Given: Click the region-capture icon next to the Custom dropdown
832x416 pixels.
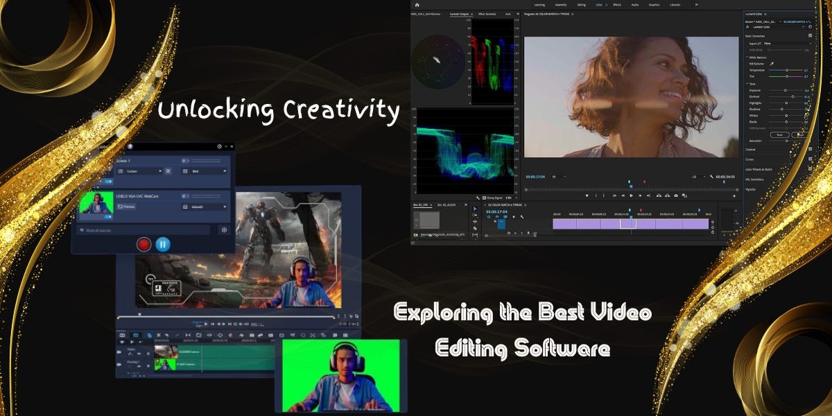Looking at the screenshot, I should tap(168, 171).
